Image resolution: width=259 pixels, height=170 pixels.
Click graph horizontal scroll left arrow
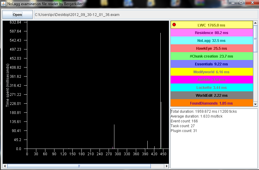pyautogui.click(x=5, y=166)
